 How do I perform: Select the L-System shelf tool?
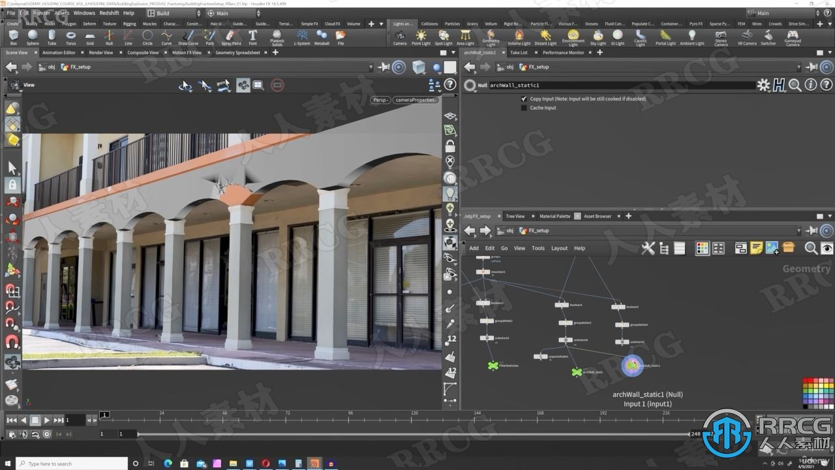[x=302, y=37]
